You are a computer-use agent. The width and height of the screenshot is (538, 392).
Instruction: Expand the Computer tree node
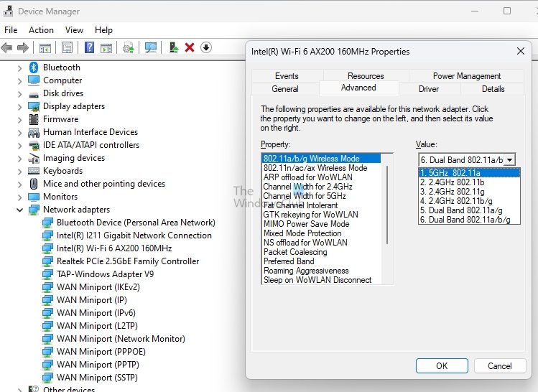click(x=19, y=81)
